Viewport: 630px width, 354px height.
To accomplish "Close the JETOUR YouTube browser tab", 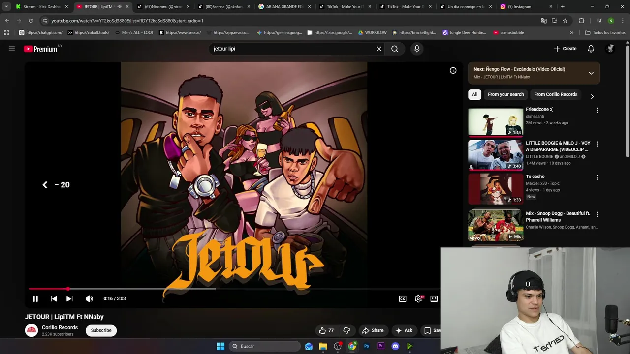I will click(127, 7).
